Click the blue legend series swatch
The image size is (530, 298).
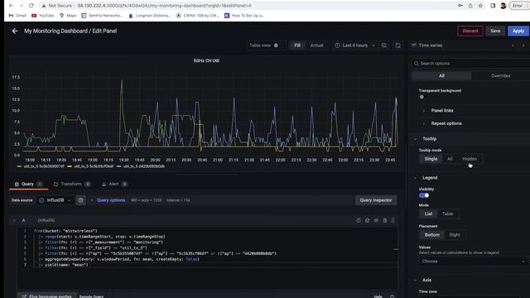pyautogui.click(x=118, y=166)
